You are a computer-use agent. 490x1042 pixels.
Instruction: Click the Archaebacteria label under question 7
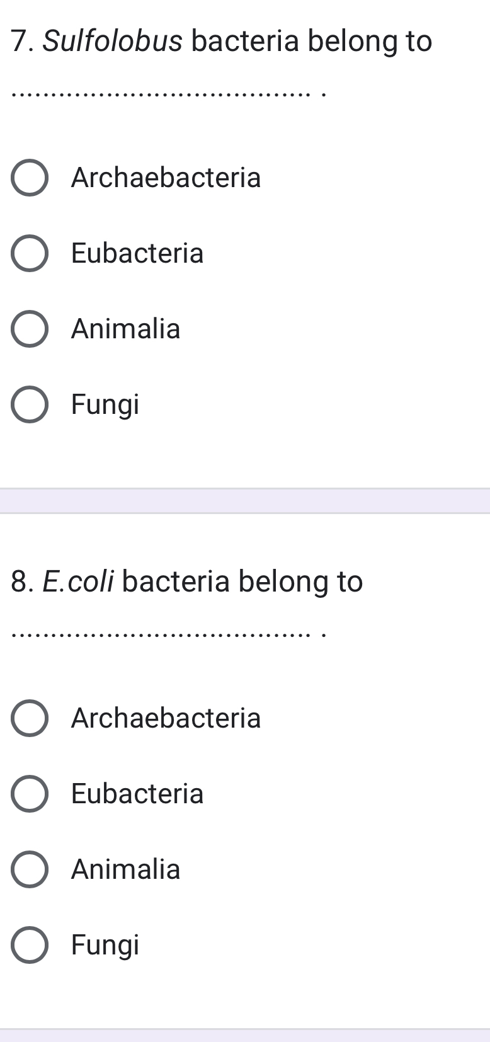click(x=166, y=178)
